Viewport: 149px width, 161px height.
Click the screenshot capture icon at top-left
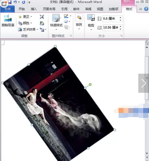tap(4, 4)
